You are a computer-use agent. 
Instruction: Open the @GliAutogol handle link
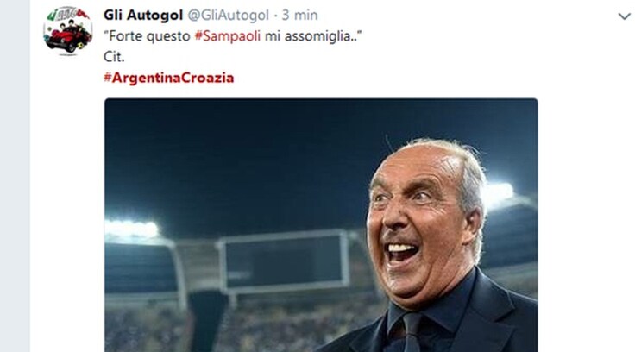[x=228, y=16]
